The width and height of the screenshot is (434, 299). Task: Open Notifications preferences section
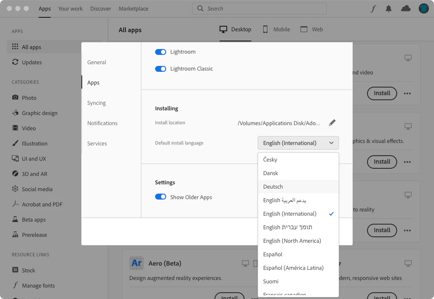pos(103,123)
